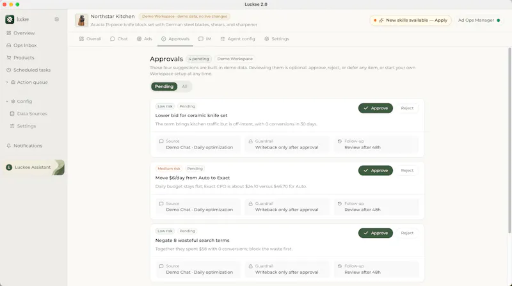This screenshot has height=286, width=512.
Task: Select the All filter toggle
Action: pos(184,86)
